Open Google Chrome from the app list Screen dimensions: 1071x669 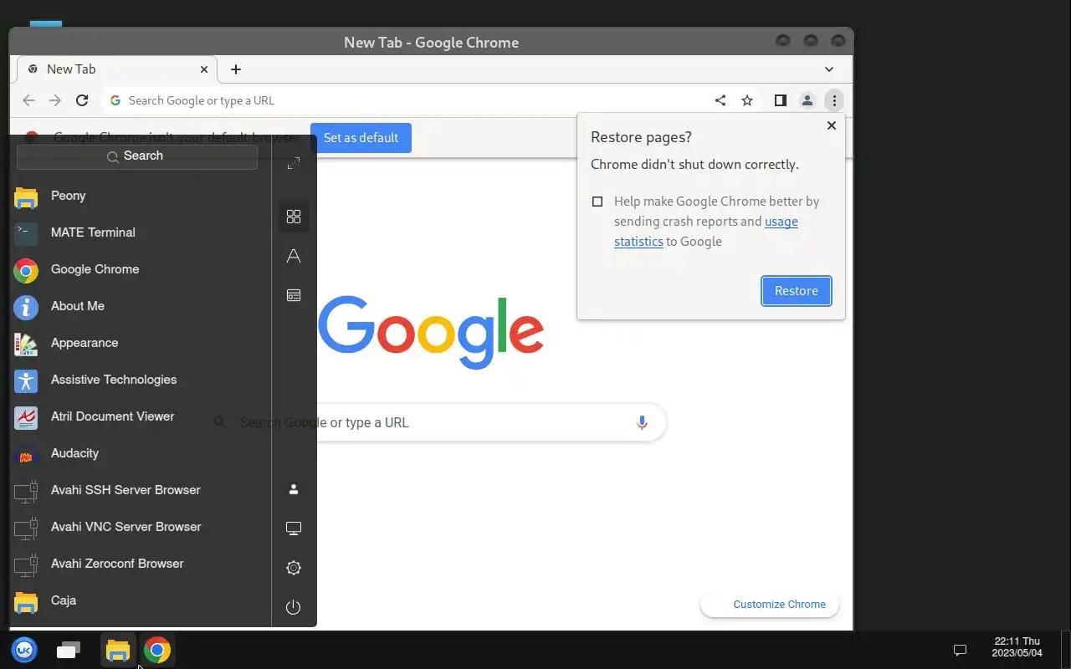(x=141, y=269)
